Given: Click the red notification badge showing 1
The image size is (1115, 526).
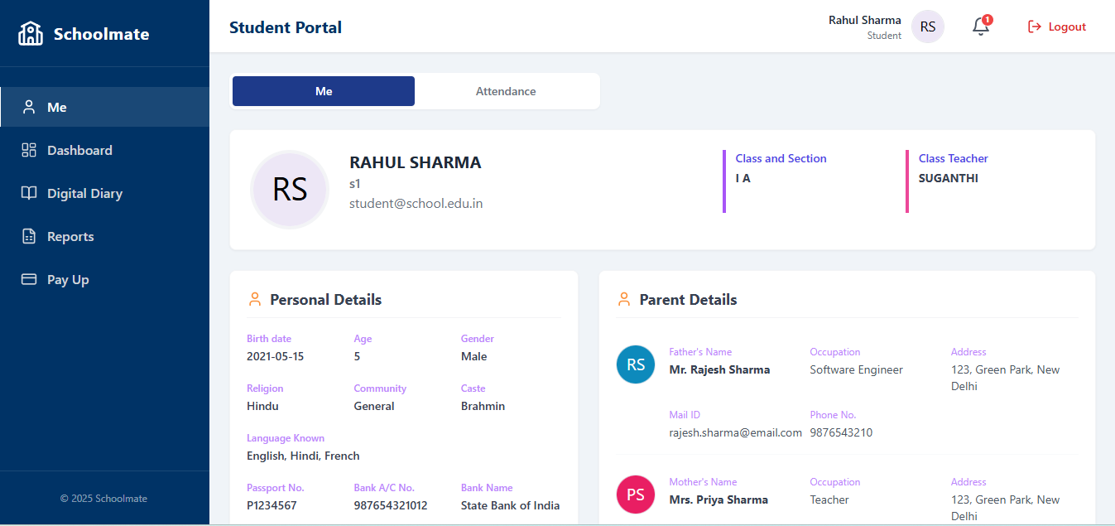Looking at the screenshot, I should pyautogui.click(x=988, y=19).
